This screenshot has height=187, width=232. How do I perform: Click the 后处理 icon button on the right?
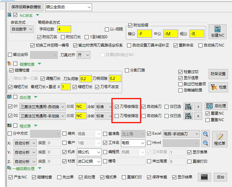216,106
